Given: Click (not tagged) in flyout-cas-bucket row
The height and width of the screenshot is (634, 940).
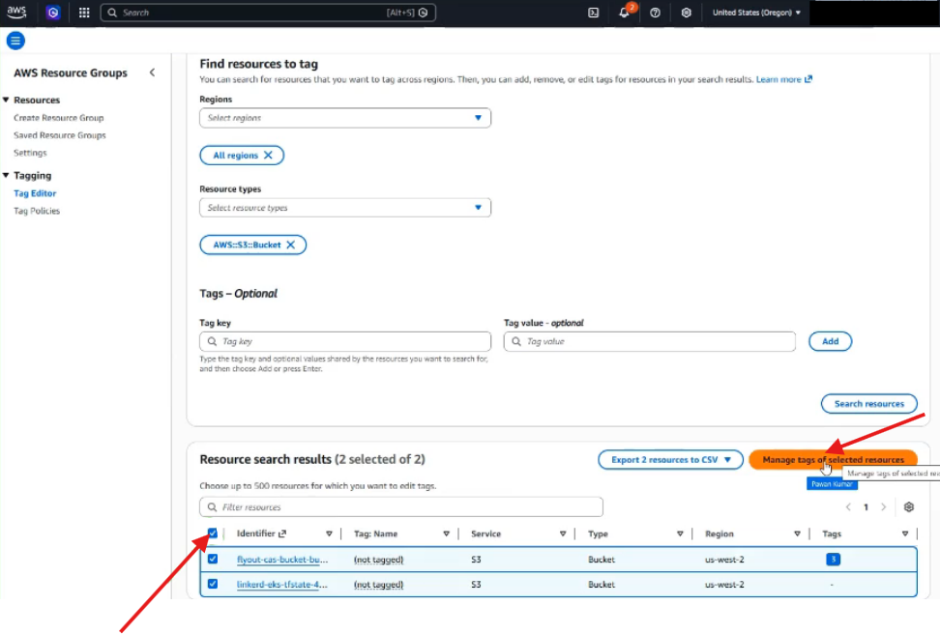Looking at the screenshot, I should (378, 559).
